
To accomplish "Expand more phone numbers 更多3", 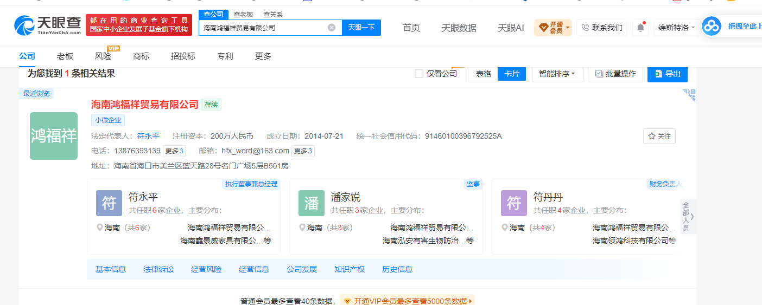I will pos(174,151).
